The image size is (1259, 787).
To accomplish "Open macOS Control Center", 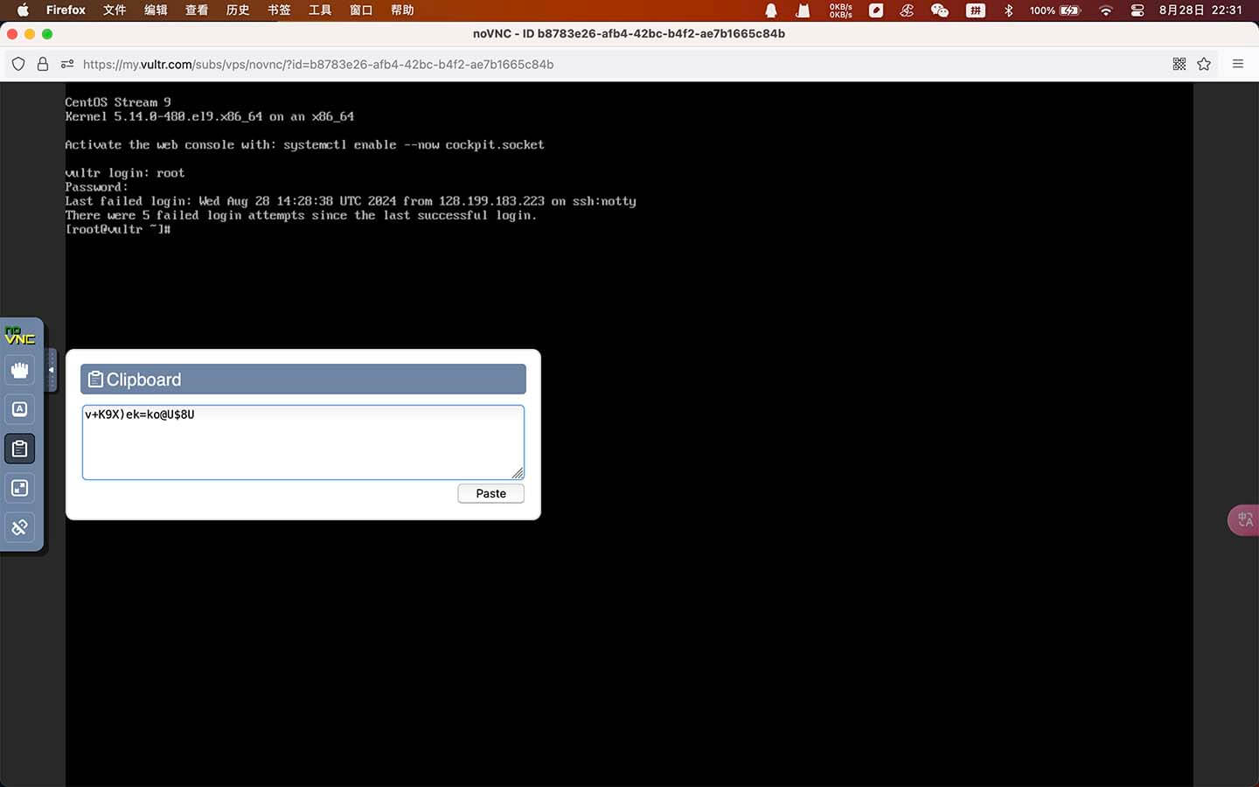I will tap(1137, 10).
